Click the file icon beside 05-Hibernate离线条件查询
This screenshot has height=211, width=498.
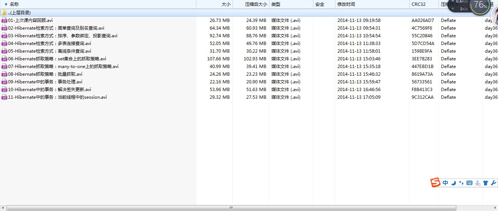pos(4,51)
